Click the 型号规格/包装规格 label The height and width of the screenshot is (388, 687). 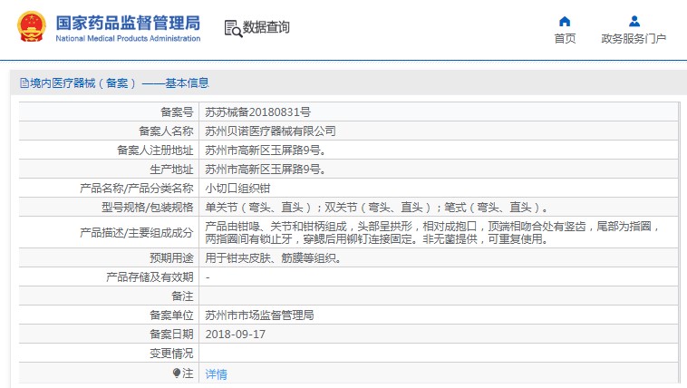point(147,208)
